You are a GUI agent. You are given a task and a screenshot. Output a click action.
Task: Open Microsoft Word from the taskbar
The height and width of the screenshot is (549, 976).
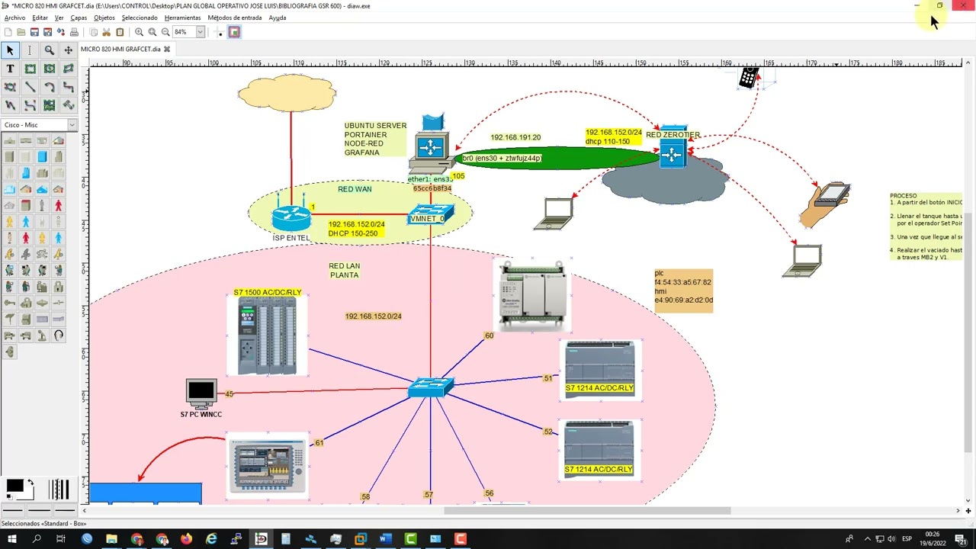(x=385, y=539)
